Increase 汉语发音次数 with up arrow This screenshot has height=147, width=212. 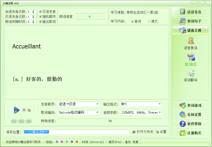[33, 16]
